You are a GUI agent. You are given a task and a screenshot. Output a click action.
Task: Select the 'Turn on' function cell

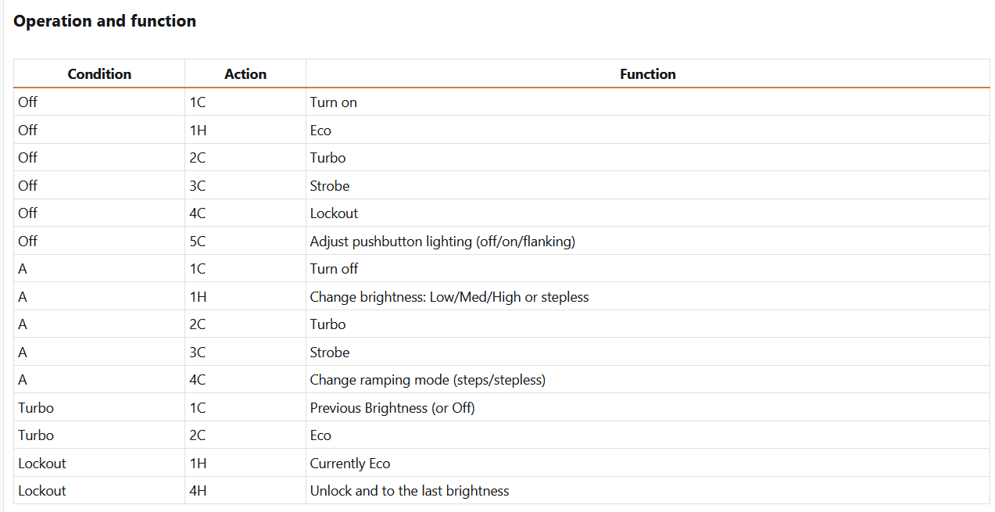pyautogui.click(x=648, y=102)
